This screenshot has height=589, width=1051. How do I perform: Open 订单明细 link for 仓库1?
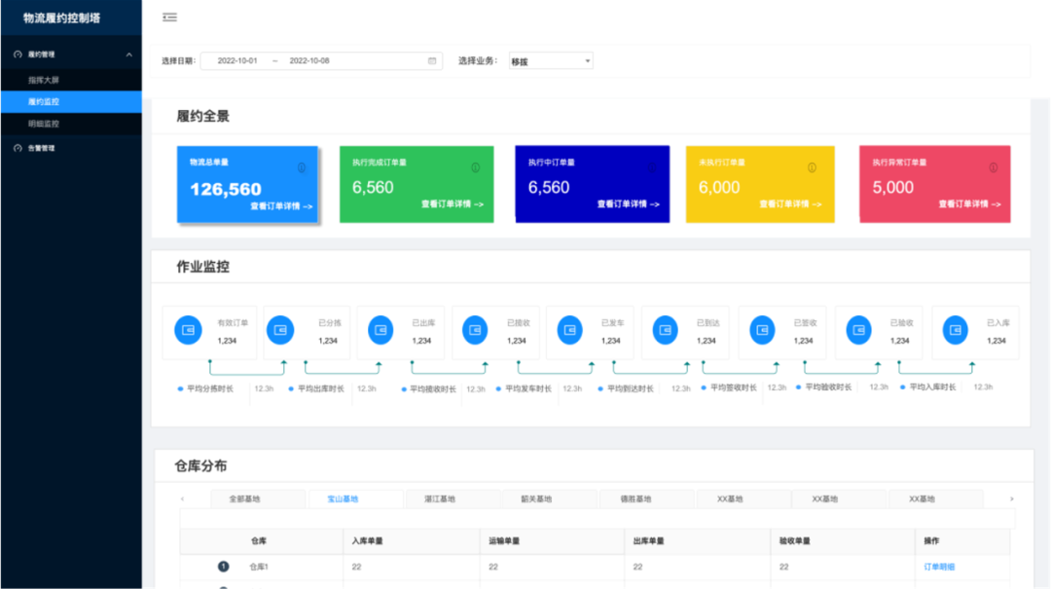point(939,567)
